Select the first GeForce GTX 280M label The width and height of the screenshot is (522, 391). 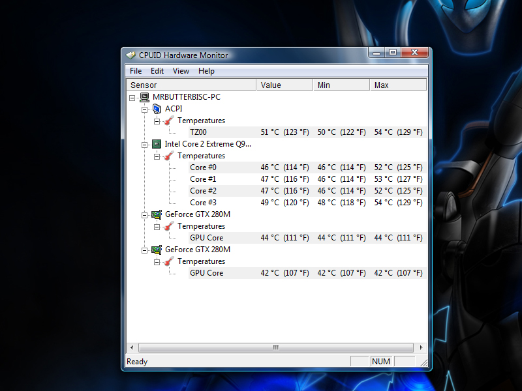198,214
